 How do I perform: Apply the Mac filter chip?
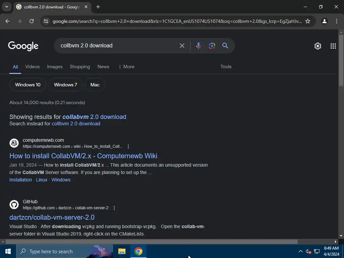click(95, 85)
